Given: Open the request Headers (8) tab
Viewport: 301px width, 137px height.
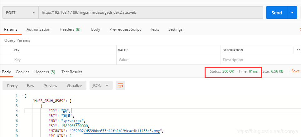Looking at the screenshot, I should point(70,29).
